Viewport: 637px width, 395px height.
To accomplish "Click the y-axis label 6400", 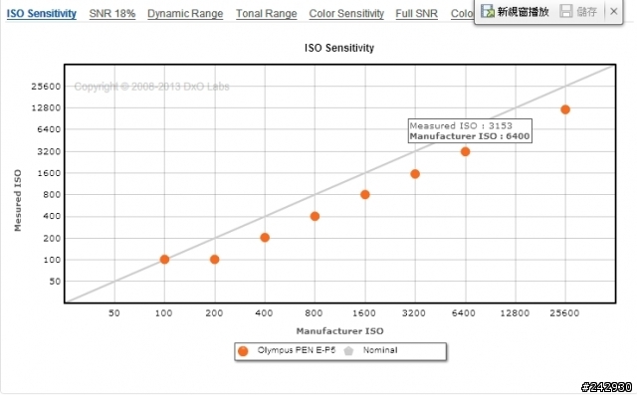I will click(x=49, y=129).
